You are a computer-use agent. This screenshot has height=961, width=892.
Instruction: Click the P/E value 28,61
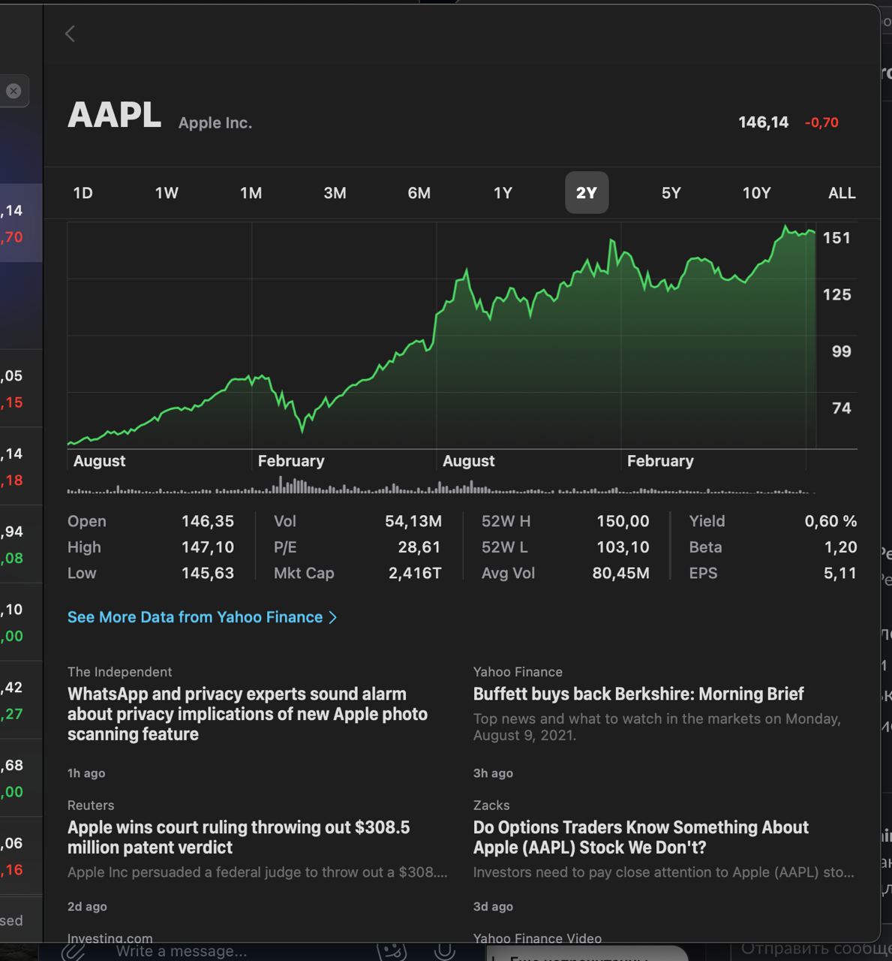(419, 547)
